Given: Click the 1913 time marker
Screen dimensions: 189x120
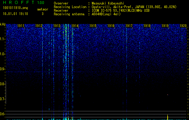Looking at the screenshot, I should (57, 26).
